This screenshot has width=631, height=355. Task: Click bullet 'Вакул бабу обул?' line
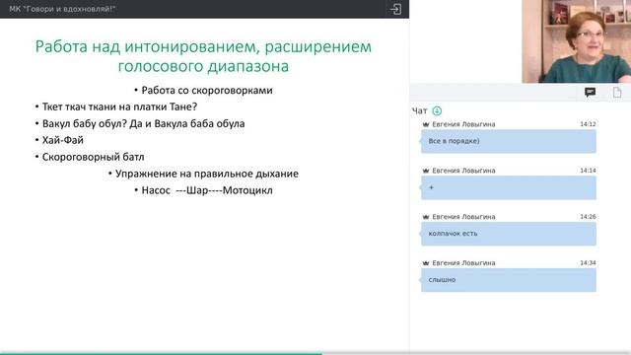[140, 123]
